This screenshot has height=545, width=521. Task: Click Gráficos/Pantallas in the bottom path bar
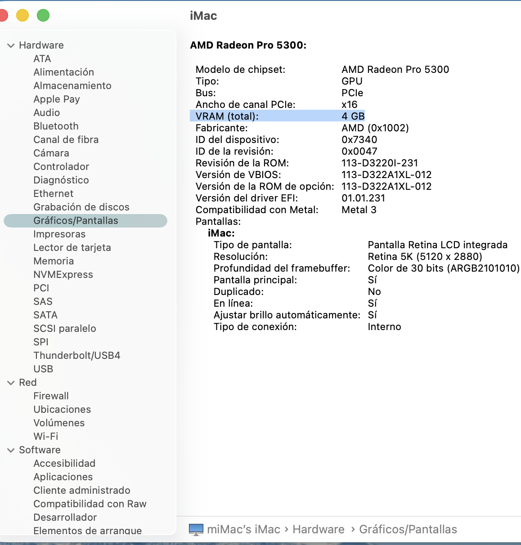click(408, 529)
